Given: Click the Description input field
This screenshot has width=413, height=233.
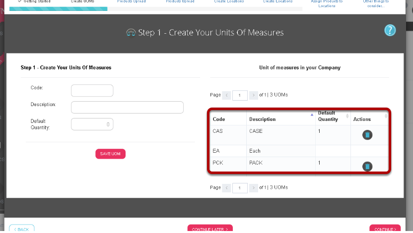Looking at the screenshot, I should 127,107.
